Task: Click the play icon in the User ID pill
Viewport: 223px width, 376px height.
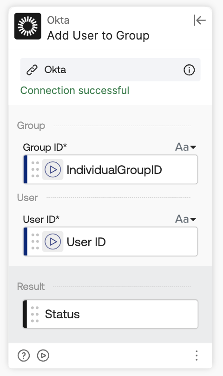Action: (x=52, y=242)
